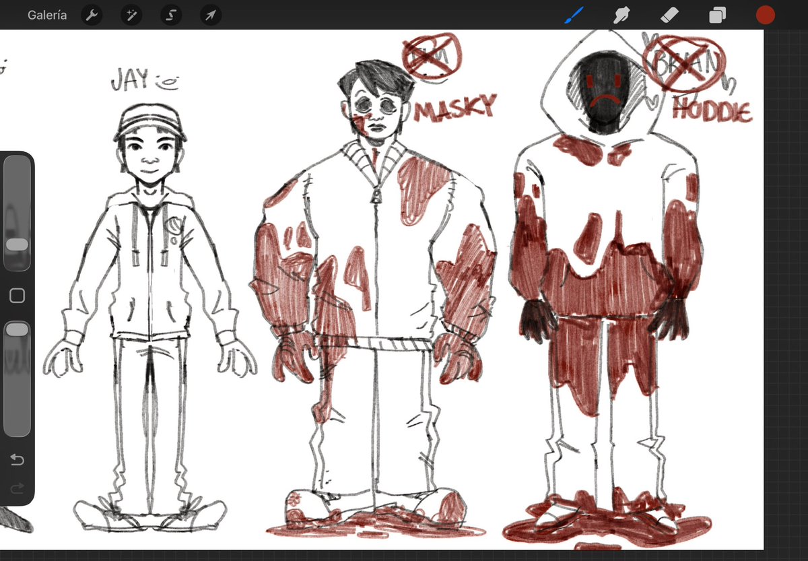Select the Smudge finger tool
The width and height of the screenshot is (808, 561).
[621, 15]
